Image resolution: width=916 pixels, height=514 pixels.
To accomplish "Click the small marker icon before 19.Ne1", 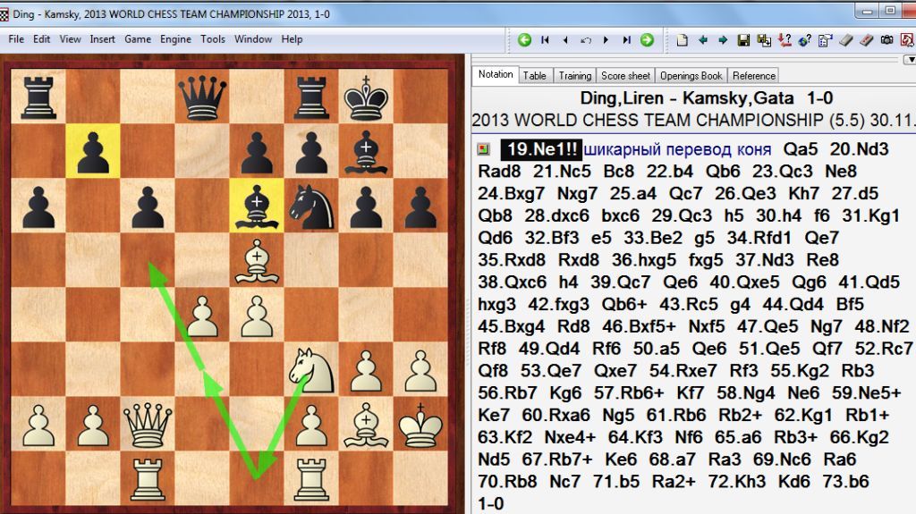I will [x=483, y=149].
